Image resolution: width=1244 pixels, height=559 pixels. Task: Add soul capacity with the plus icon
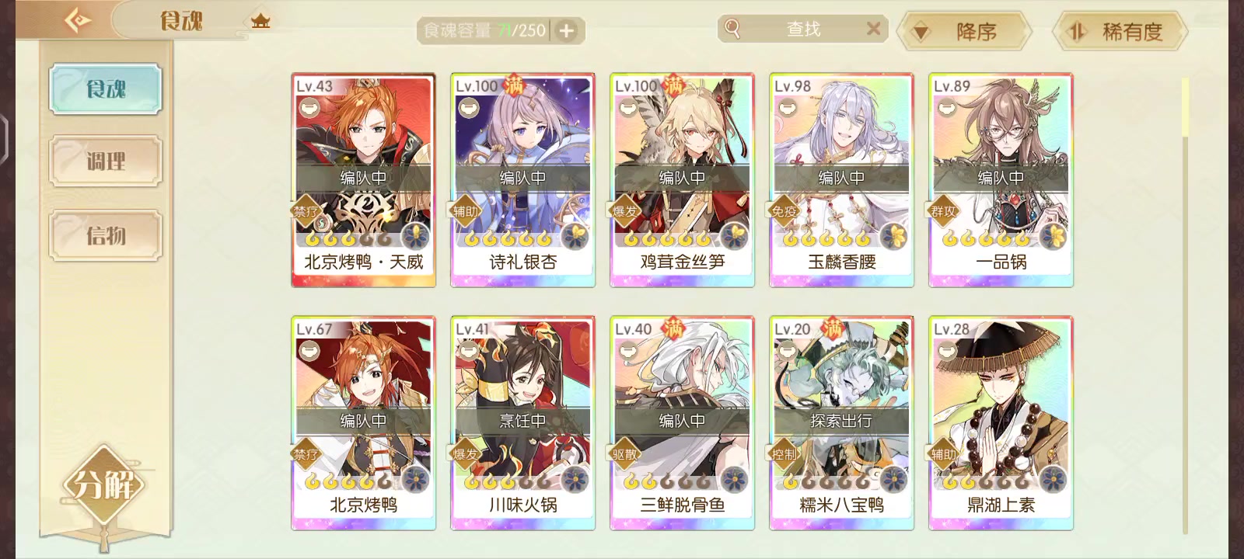[x=567, y=31]
